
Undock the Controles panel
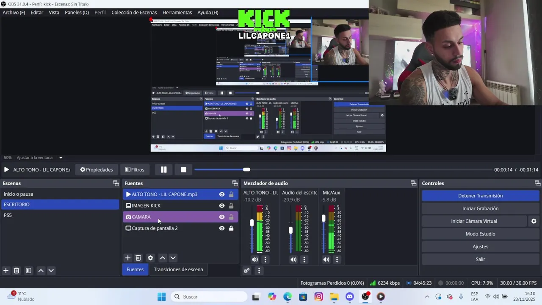537,183
